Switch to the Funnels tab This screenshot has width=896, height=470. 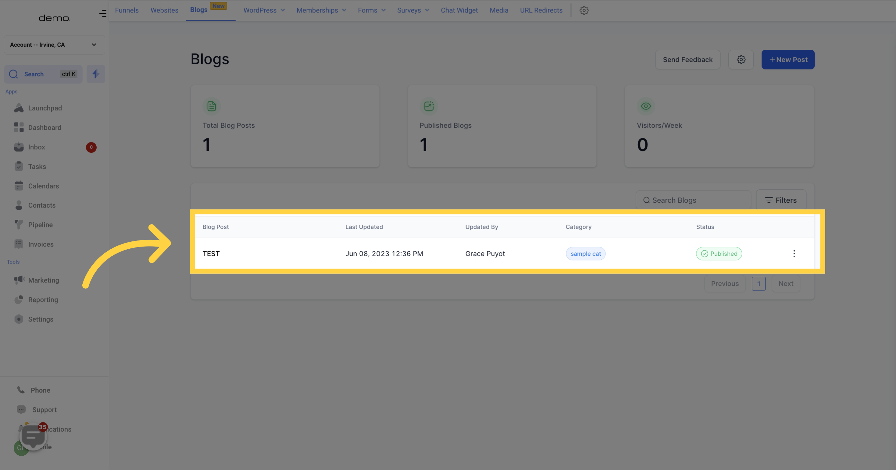click(127, 10)
